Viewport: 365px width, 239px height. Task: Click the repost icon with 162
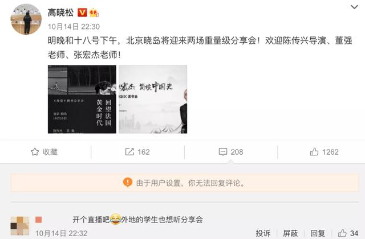(129, 152)
